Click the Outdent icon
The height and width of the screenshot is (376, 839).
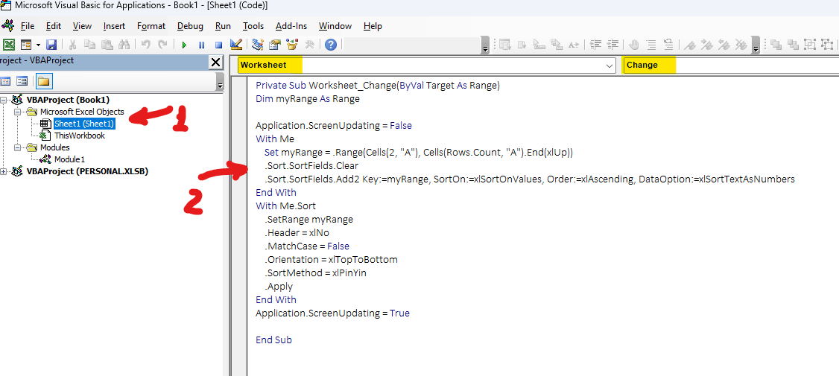coord(612,45)
